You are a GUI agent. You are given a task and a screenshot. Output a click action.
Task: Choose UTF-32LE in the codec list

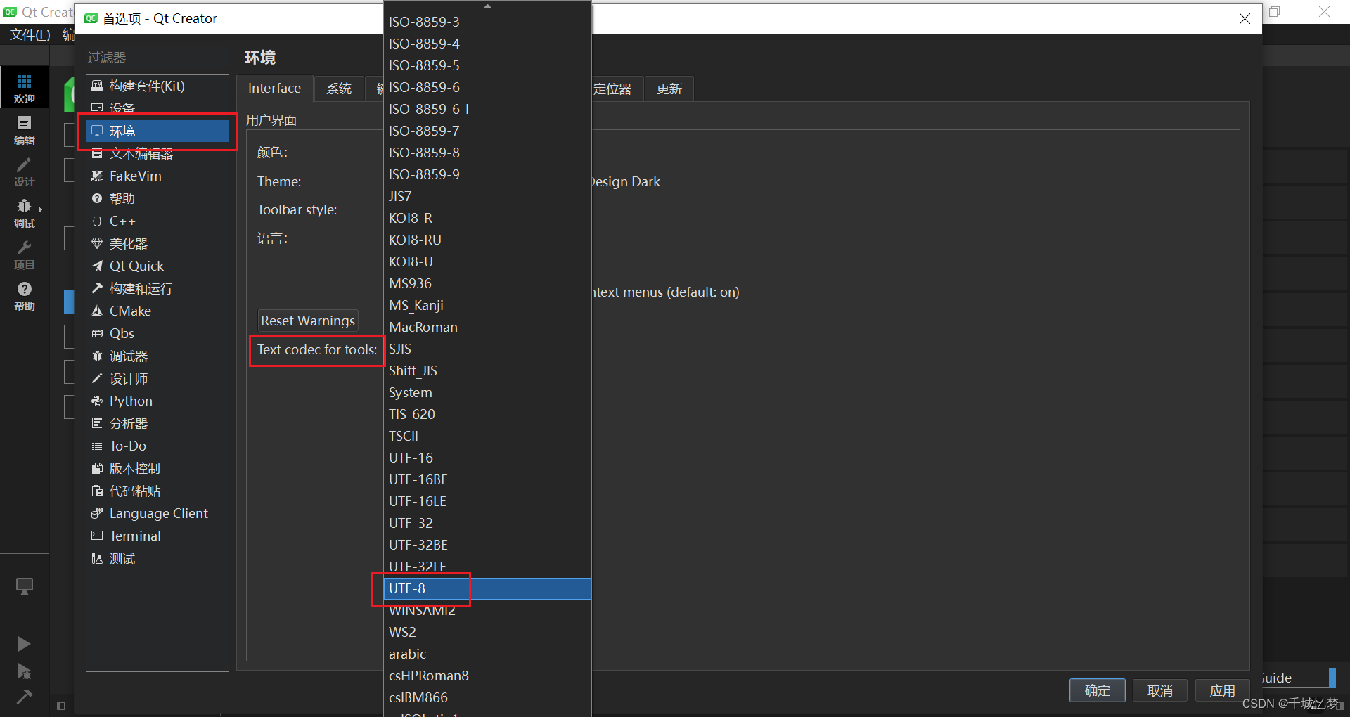click(x=487, y=567)
